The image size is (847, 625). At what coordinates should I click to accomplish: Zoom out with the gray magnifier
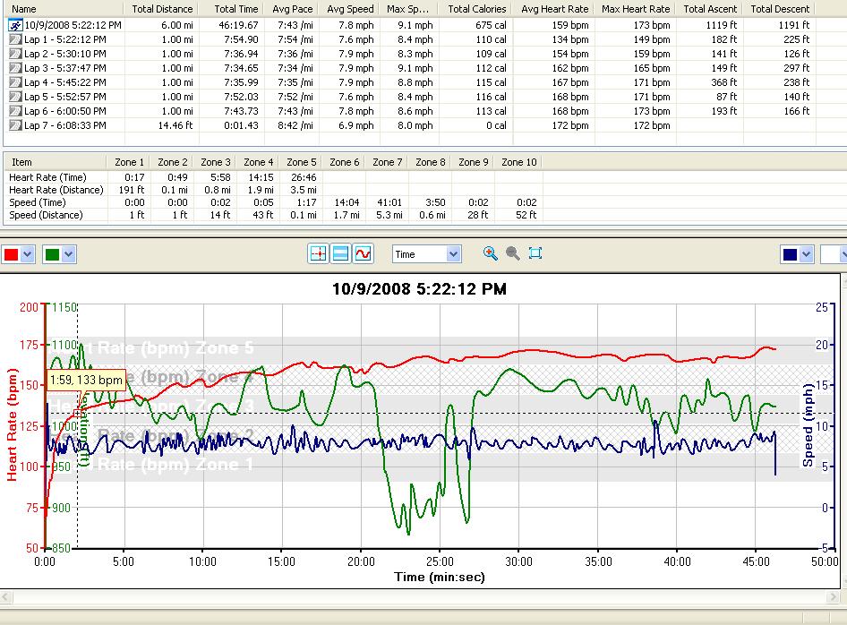[x=513, y=253]
